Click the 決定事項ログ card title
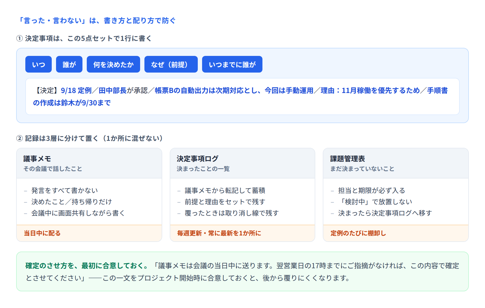Viewport: 485px width, 308px height. [x=198, y=159]
